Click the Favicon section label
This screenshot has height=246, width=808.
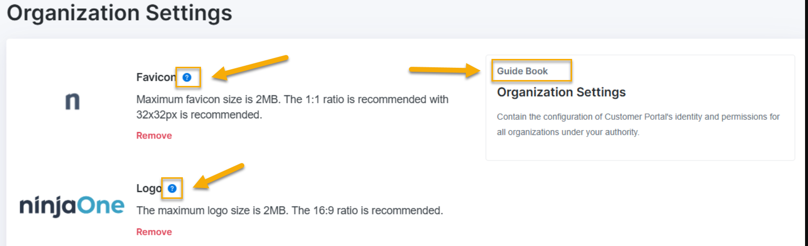coord(155,77)
